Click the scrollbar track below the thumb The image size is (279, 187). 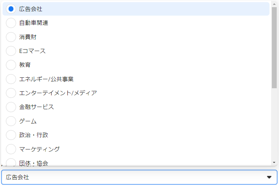274,124
